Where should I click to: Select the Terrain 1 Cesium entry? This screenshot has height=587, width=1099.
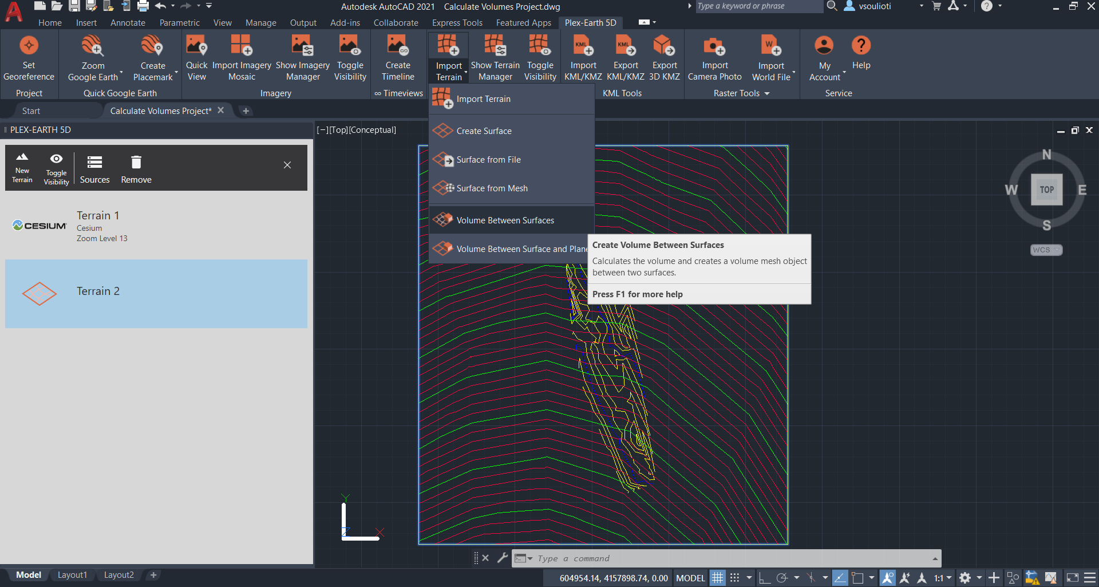(156, 226)
